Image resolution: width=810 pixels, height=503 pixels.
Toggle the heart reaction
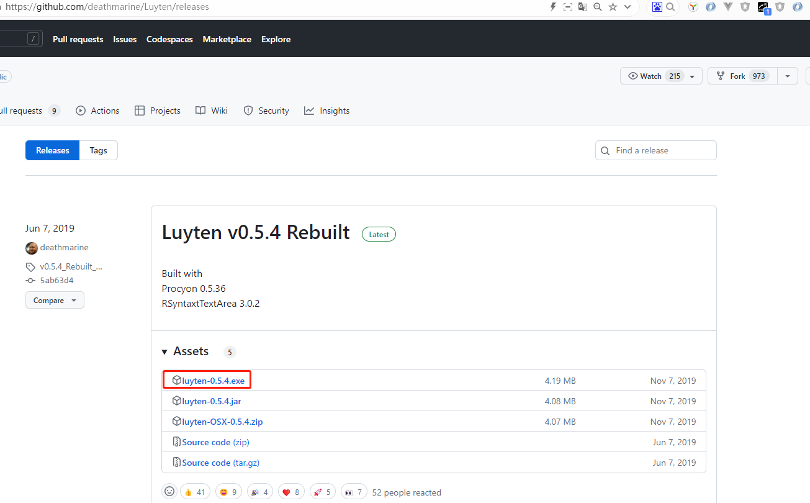291,492
